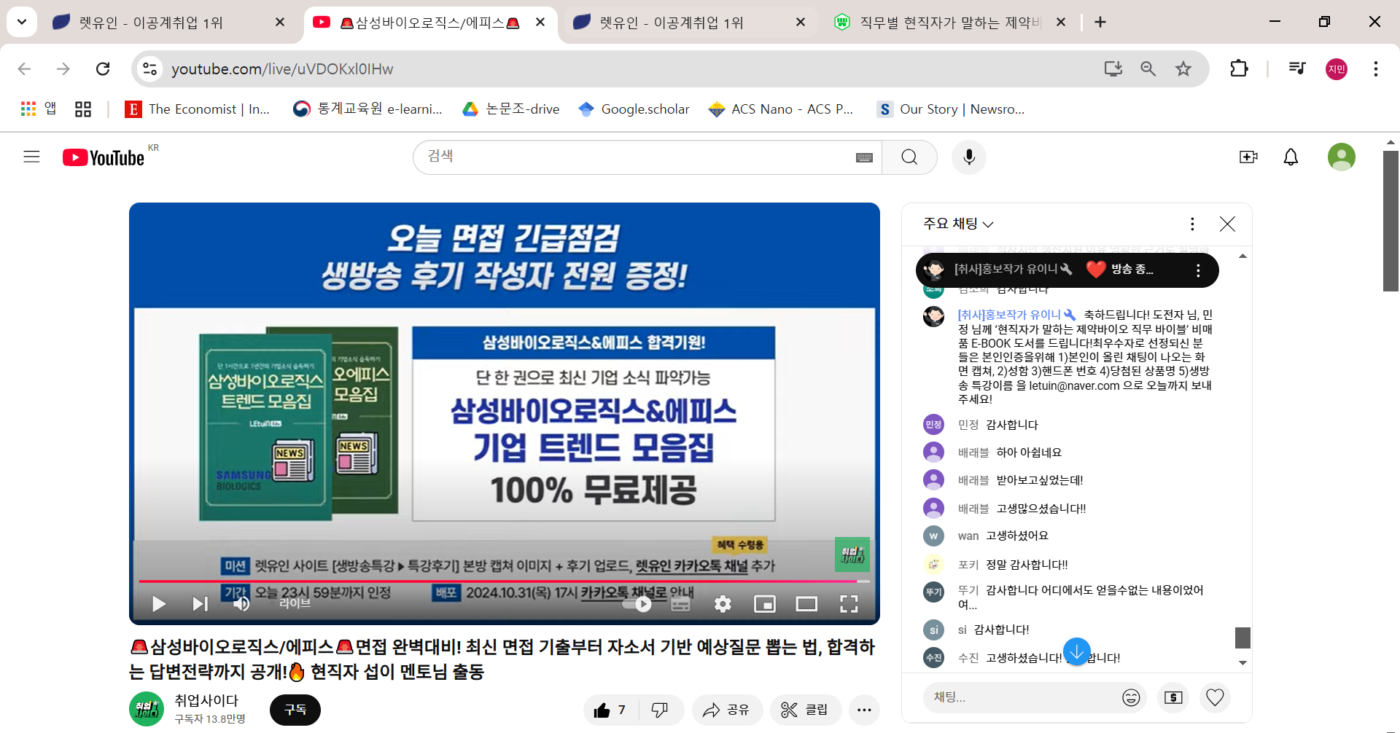
Task: Switch to the 직무별 현직자가 말하는 제약바 tab
Action: click(x=948, y=23)
